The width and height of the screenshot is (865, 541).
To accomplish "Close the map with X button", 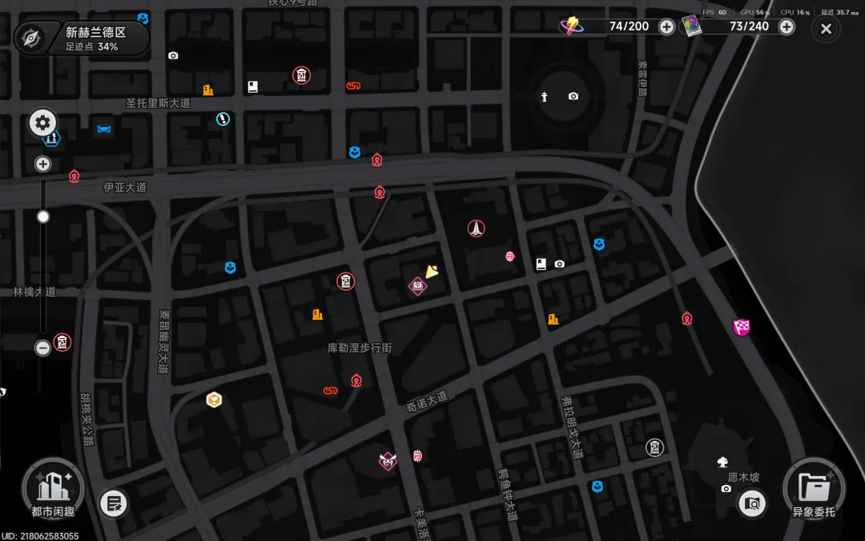I will [x=826, y=29].
